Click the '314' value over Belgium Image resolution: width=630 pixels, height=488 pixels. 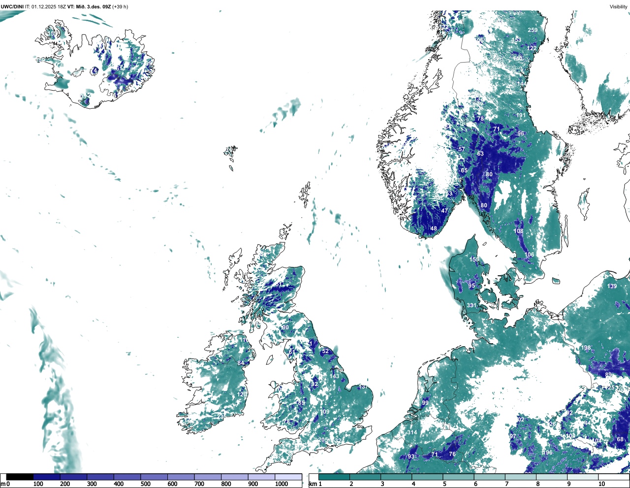point(412,433)
